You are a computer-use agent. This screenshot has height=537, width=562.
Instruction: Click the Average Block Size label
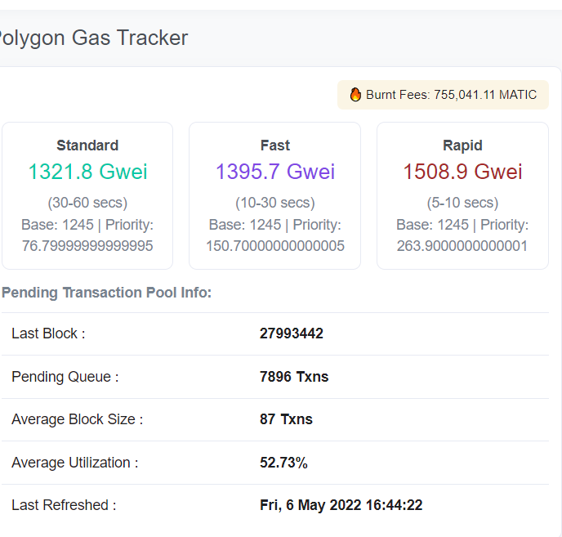tap(78, 419)
